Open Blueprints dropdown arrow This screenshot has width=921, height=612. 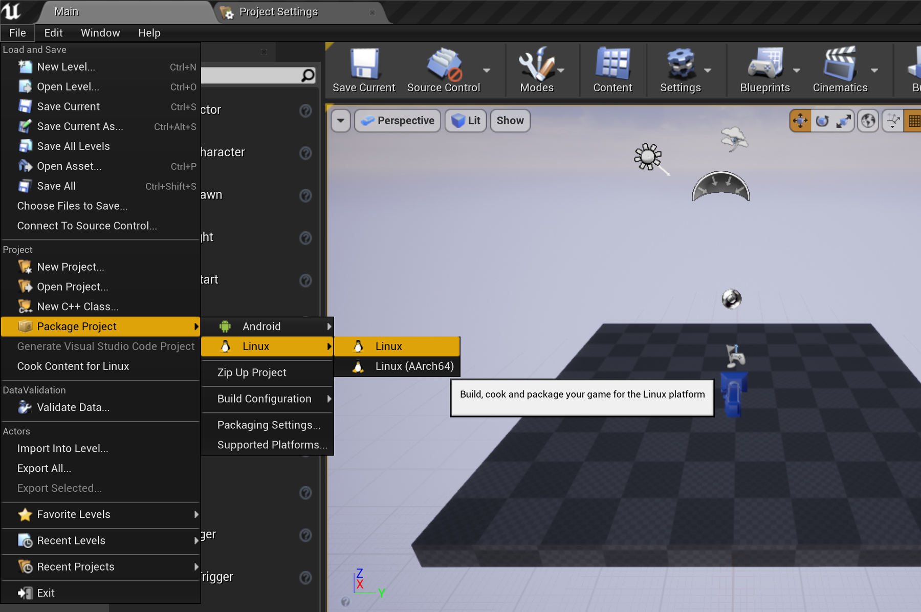click(x=797, y=71)
